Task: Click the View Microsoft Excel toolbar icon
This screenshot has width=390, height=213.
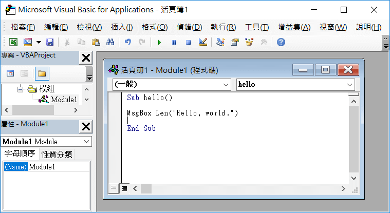Action: (13, 42)
